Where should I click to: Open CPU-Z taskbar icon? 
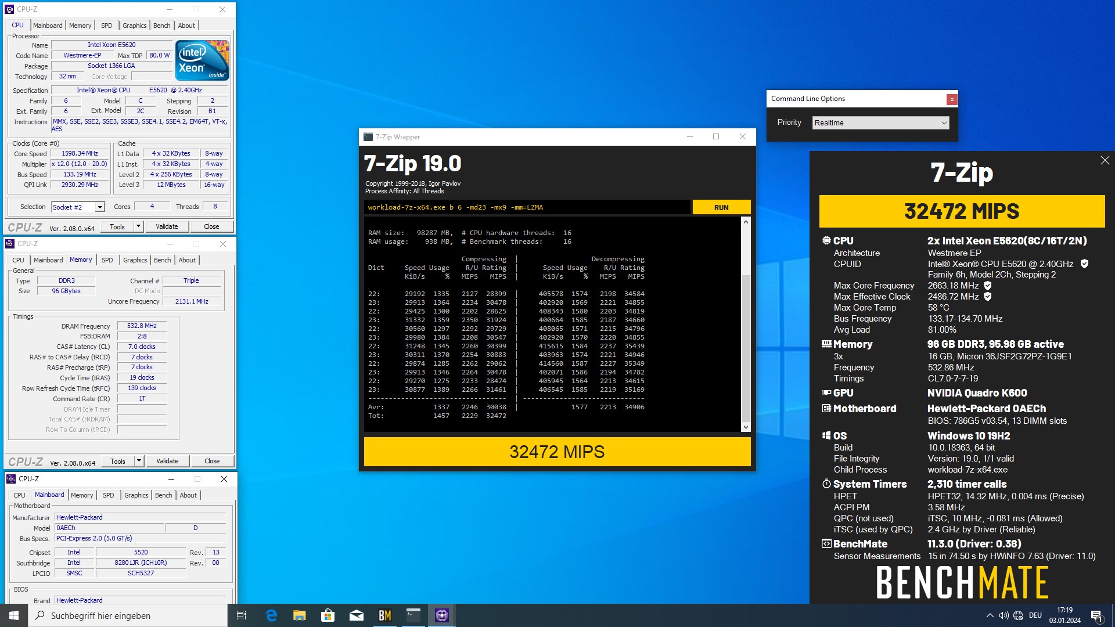[x=442, y=615]
